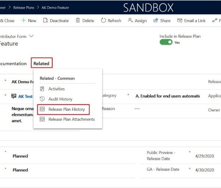The height and width of the screenshot is (188, 221).
Task: Expand the Contributor Form chevron dropdown
Action: (x=31, y=36)
